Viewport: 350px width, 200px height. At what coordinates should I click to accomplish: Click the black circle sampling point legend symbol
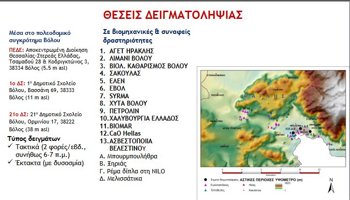[x=205, y=179]
